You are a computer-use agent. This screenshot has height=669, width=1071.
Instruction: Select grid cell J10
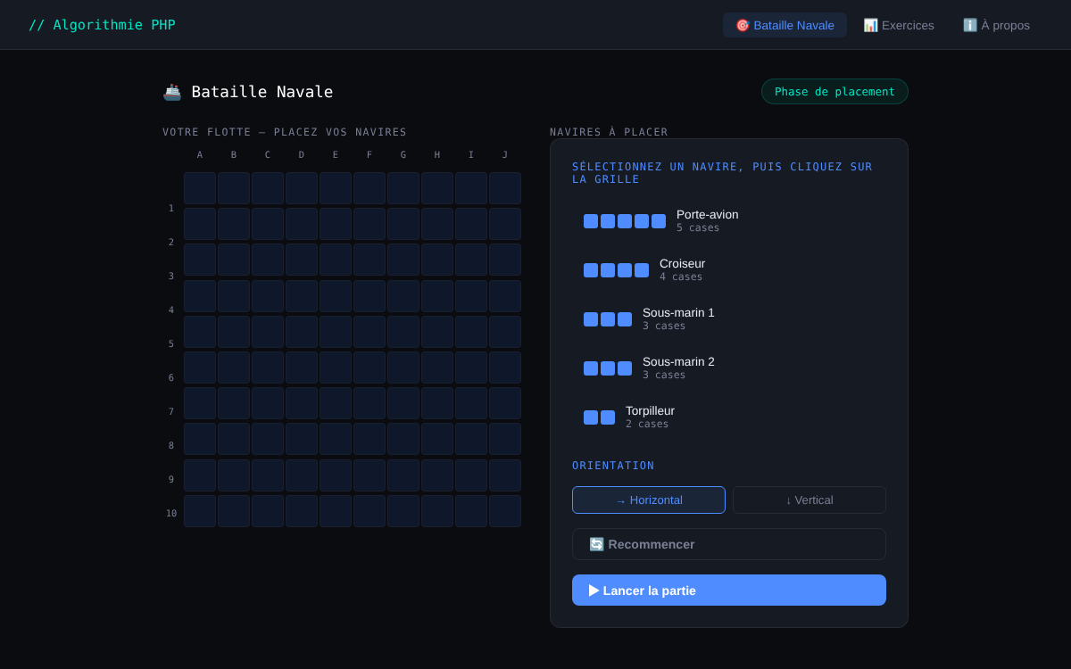point(505,511)
